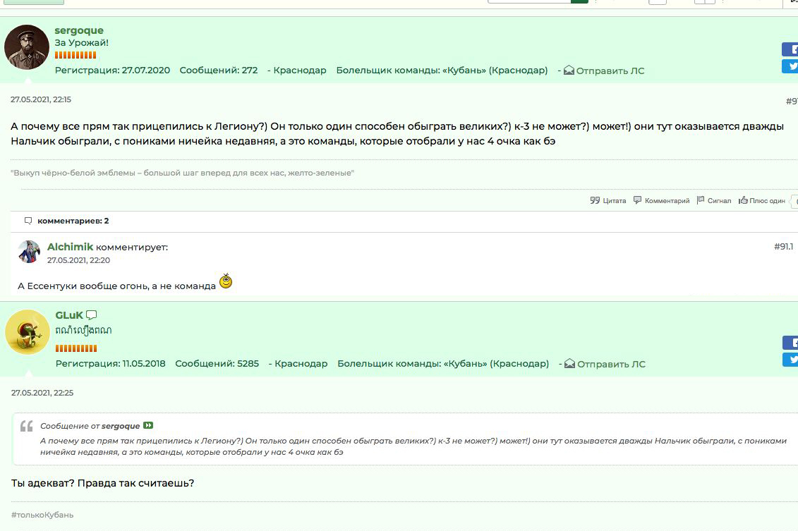Report the post using Сигнал

tap(714, 200)
